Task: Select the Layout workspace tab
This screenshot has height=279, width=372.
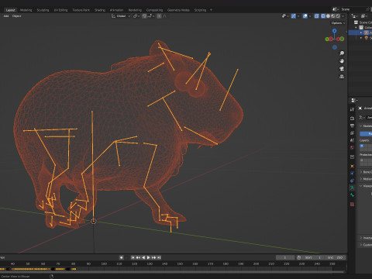Action: tap(10, 10)
